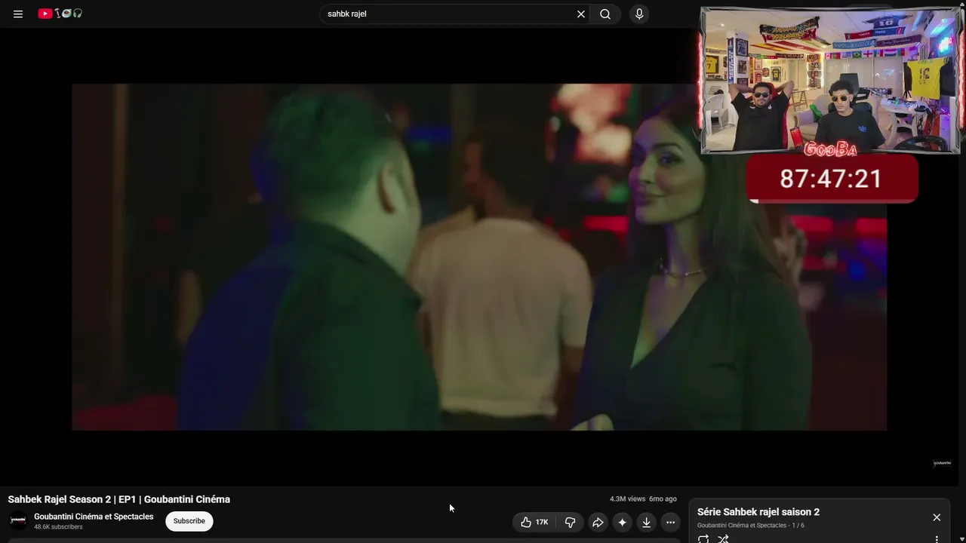
Task: Click the playlist channel line "Goubantini Cinéma et Spectacles - 1 / 6"
Action: click(x=751, y=526)
